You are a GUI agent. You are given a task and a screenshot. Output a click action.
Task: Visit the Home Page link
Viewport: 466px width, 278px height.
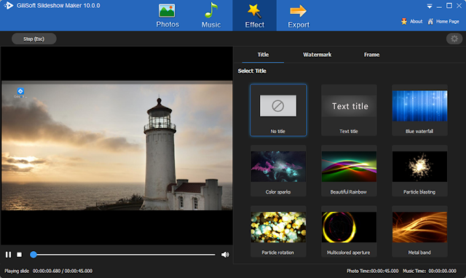443,21
